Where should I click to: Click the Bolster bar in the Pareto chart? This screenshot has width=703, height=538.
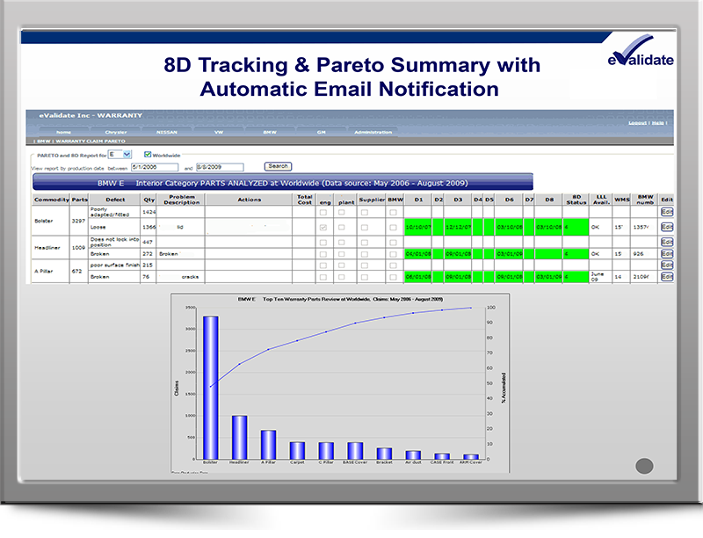pos(211,388)
